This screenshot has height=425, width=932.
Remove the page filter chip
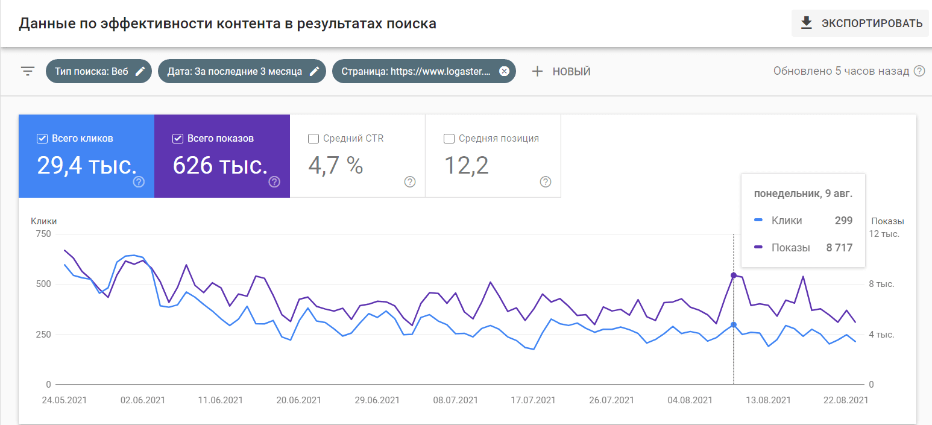click(505, 71)
